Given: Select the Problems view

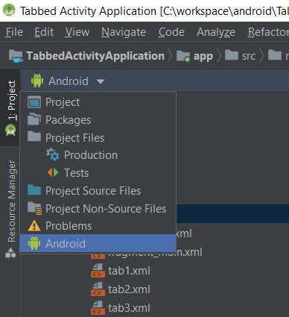Looking at the screenshot, I should [x=98, y=226].
